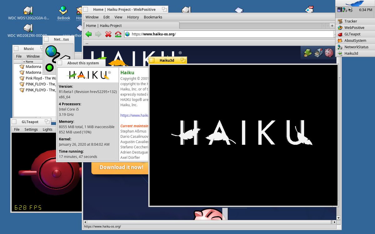The height and width of the screenshot is (234, 375).
Task: Select the Home | Haiku Project browser tab
Action: [x=131, y=26]
